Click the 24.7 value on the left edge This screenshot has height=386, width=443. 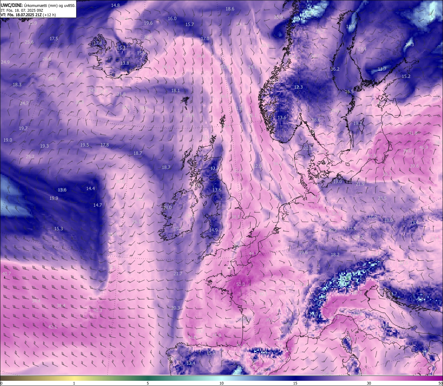pos(24,104)
